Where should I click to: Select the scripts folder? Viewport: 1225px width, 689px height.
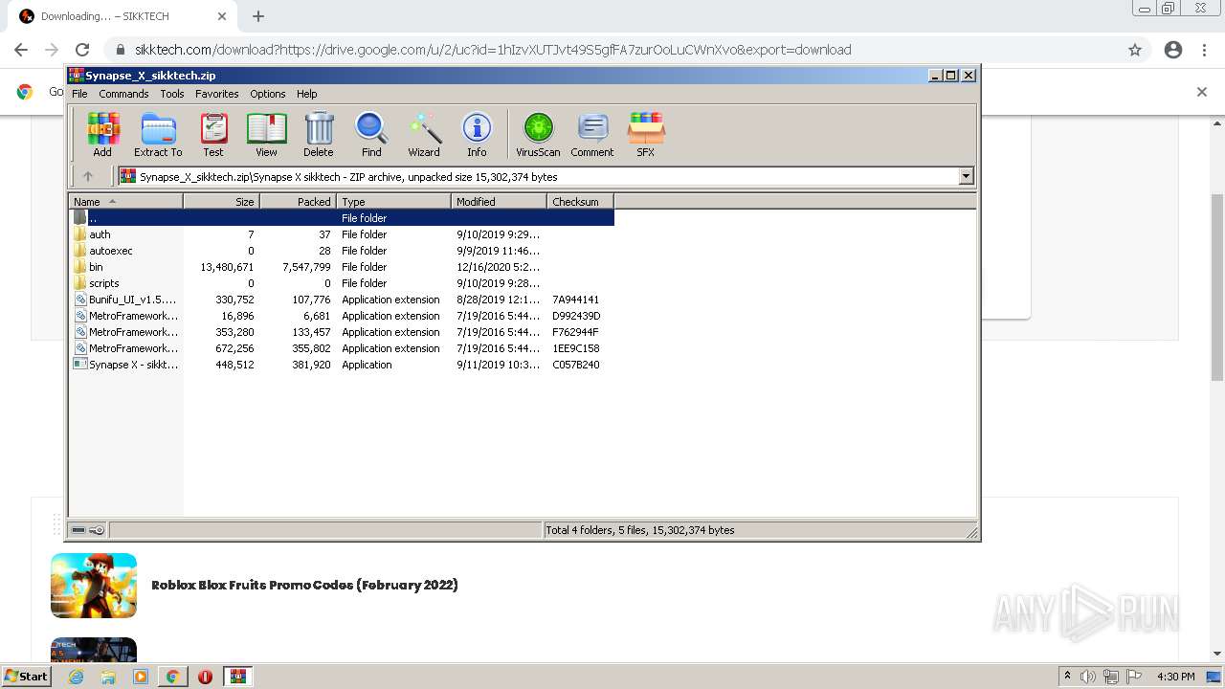point(342,283)
